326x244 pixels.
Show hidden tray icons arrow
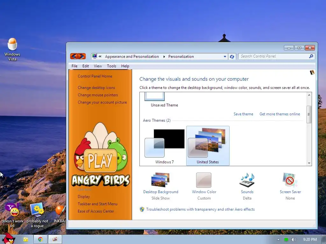[278, 240]
